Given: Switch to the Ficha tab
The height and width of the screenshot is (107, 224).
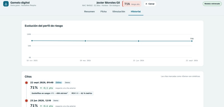Looking at the screenshot, I should pos(103,12).
